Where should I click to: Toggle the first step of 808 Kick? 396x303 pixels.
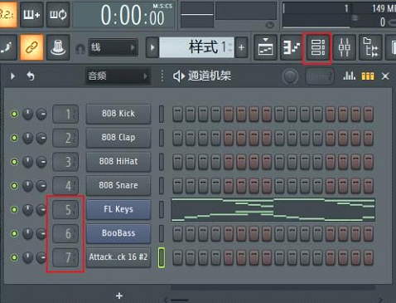(x=177, y=115)
